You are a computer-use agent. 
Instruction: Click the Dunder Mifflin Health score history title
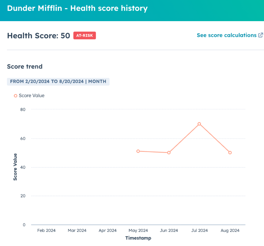(77, 8)
